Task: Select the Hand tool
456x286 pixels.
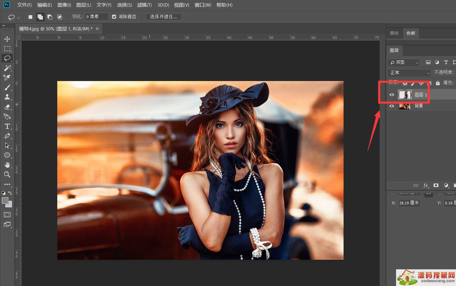Action: click(x=7, y=165)
